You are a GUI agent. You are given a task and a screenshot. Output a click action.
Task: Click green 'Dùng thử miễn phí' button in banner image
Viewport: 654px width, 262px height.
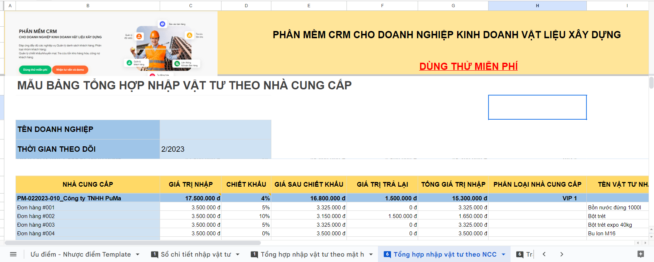35,70
